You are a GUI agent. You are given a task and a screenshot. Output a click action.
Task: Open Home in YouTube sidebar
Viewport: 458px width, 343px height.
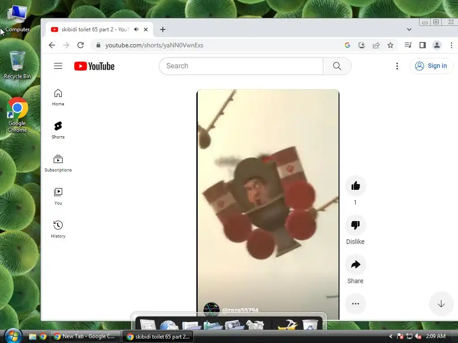coord(58,97)
